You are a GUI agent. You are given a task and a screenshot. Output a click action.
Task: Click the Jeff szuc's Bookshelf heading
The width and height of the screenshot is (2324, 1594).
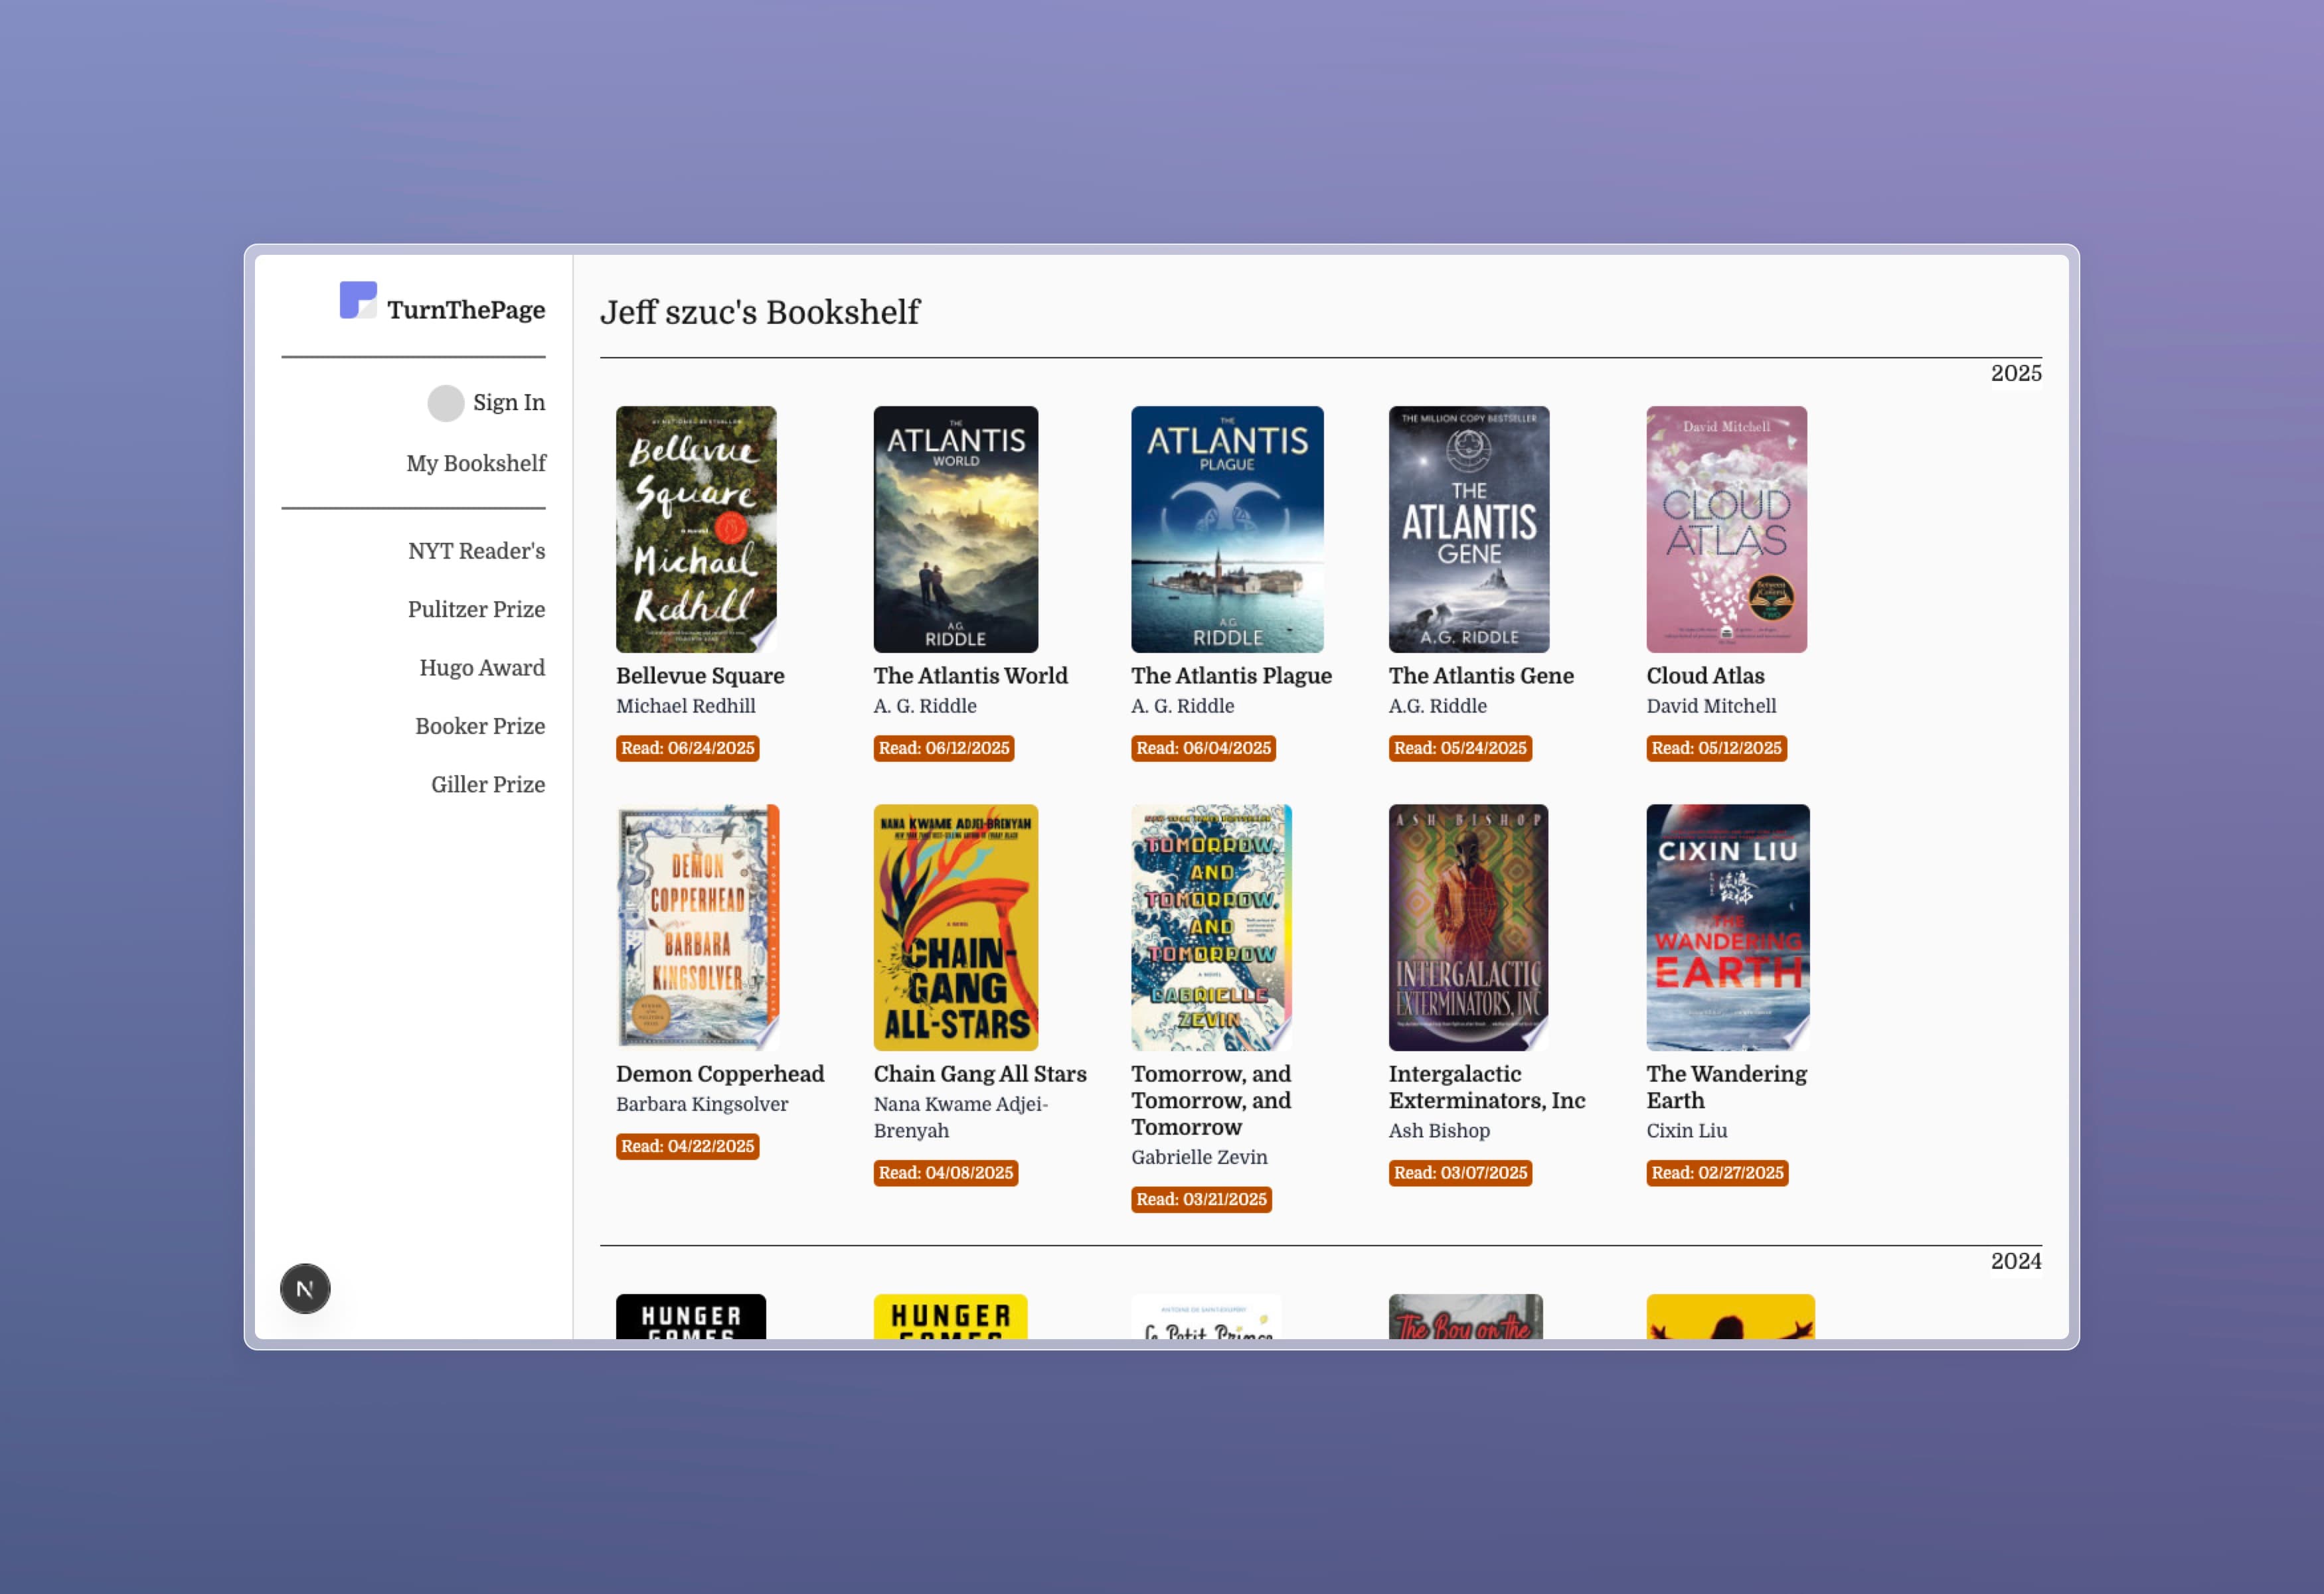[759, 312]
